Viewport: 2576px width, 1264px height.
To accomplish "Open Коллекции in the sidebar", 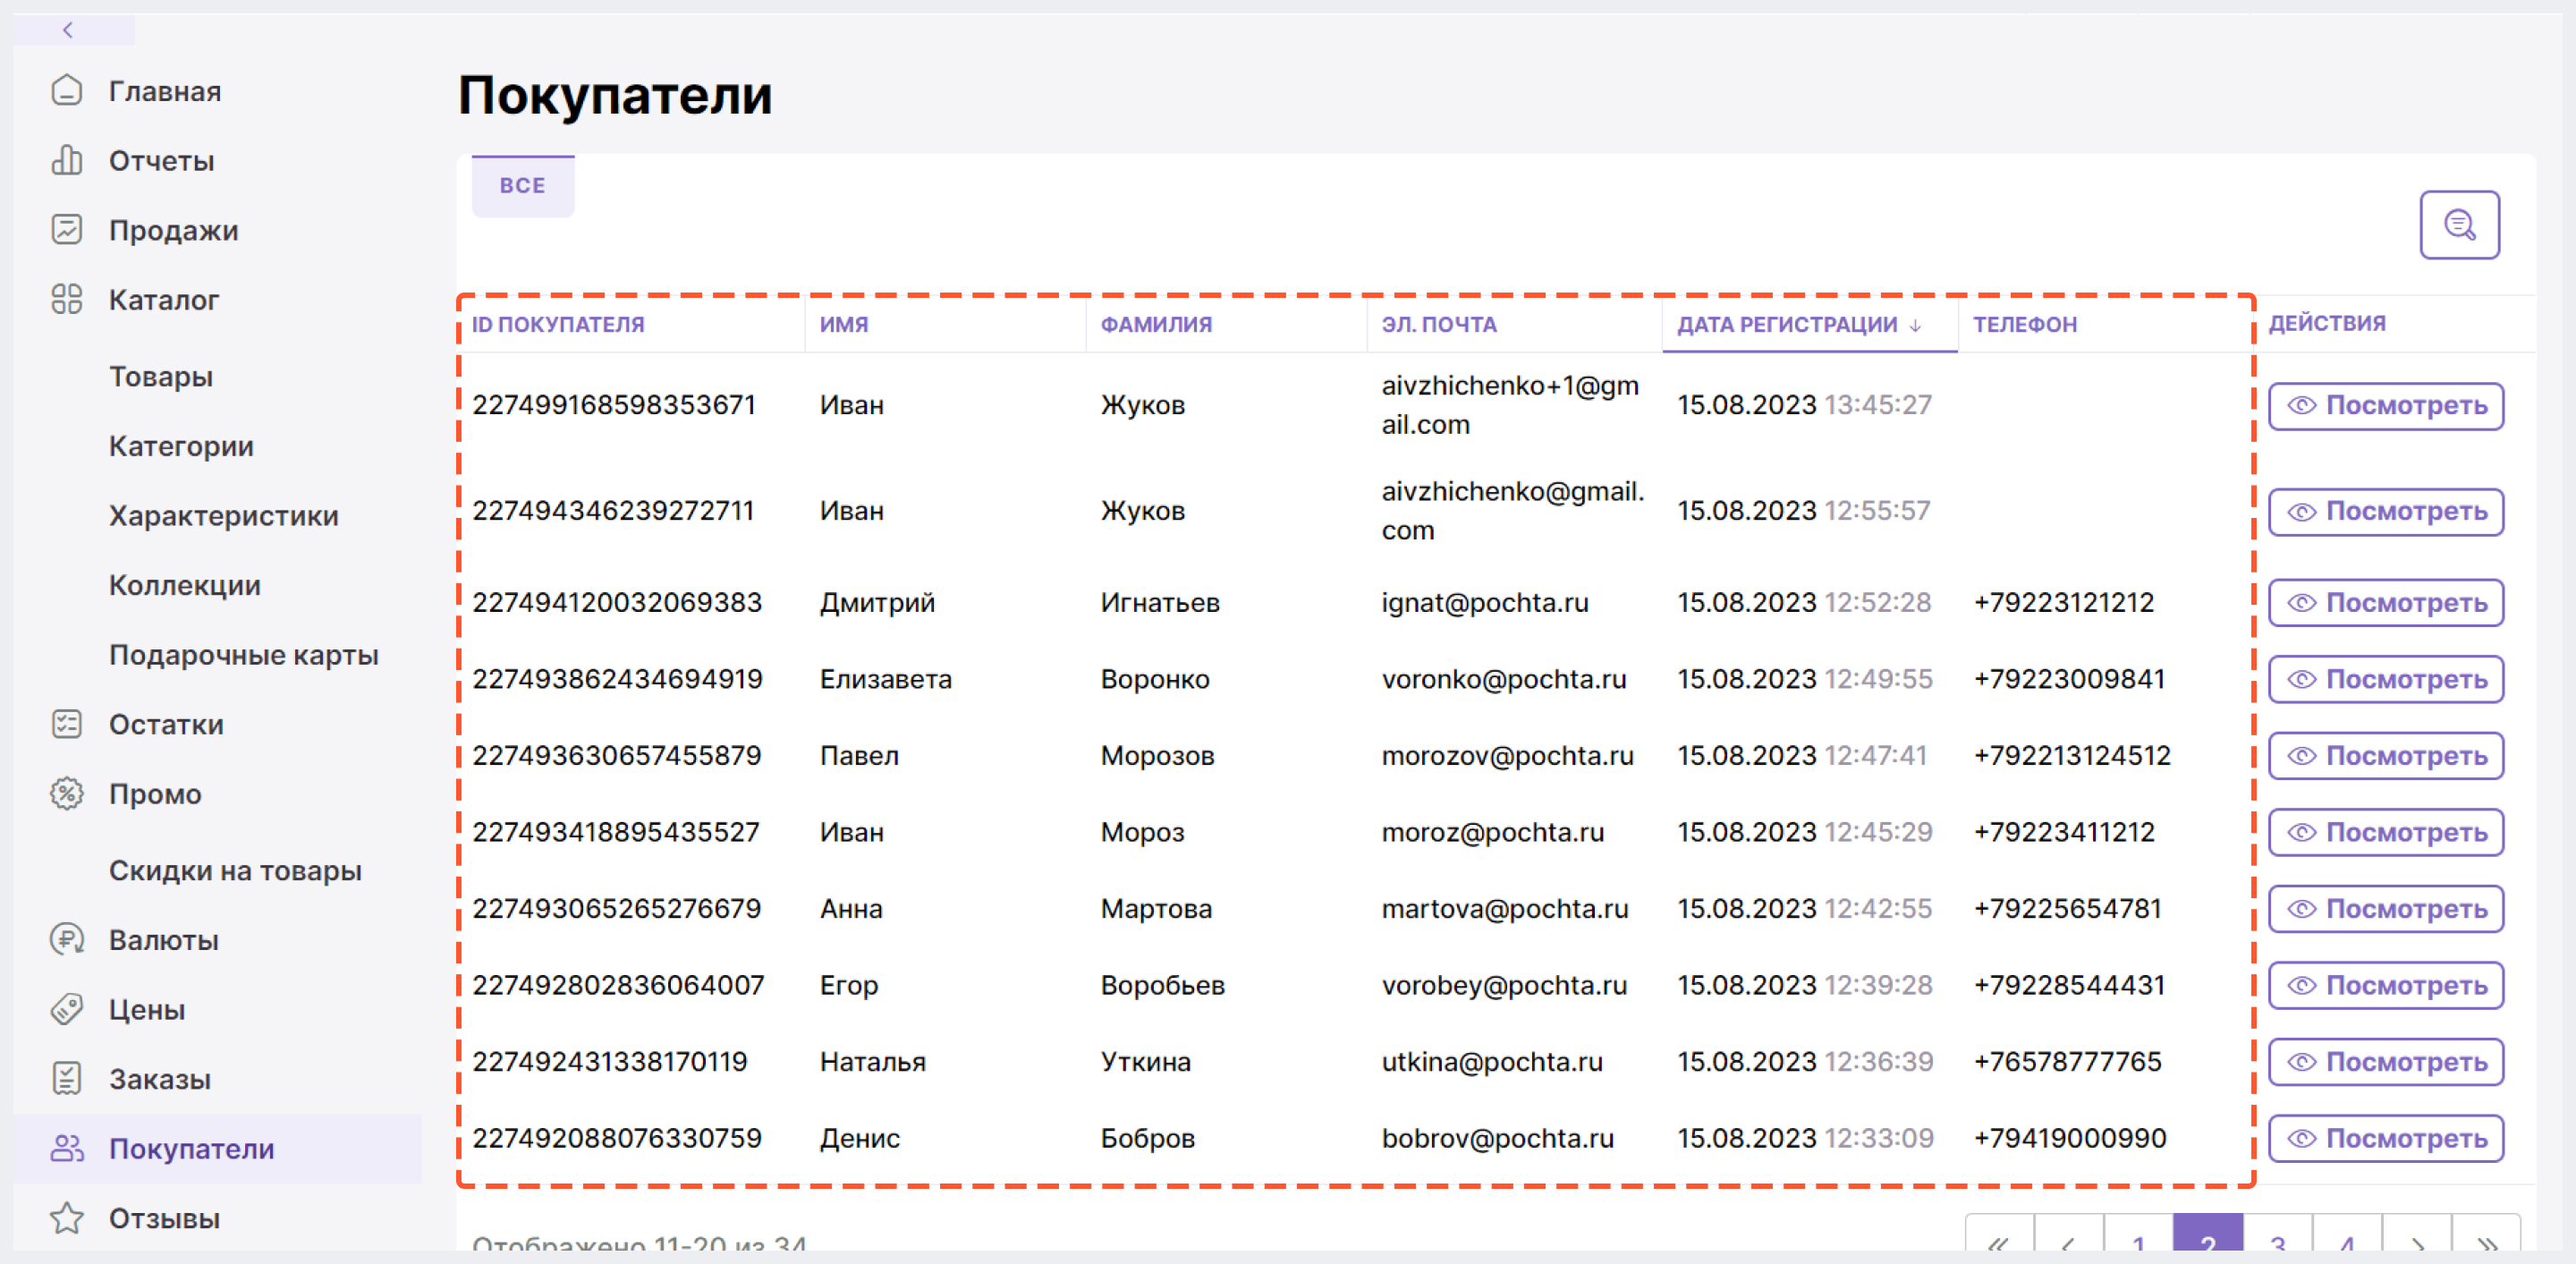I will 185,585.
